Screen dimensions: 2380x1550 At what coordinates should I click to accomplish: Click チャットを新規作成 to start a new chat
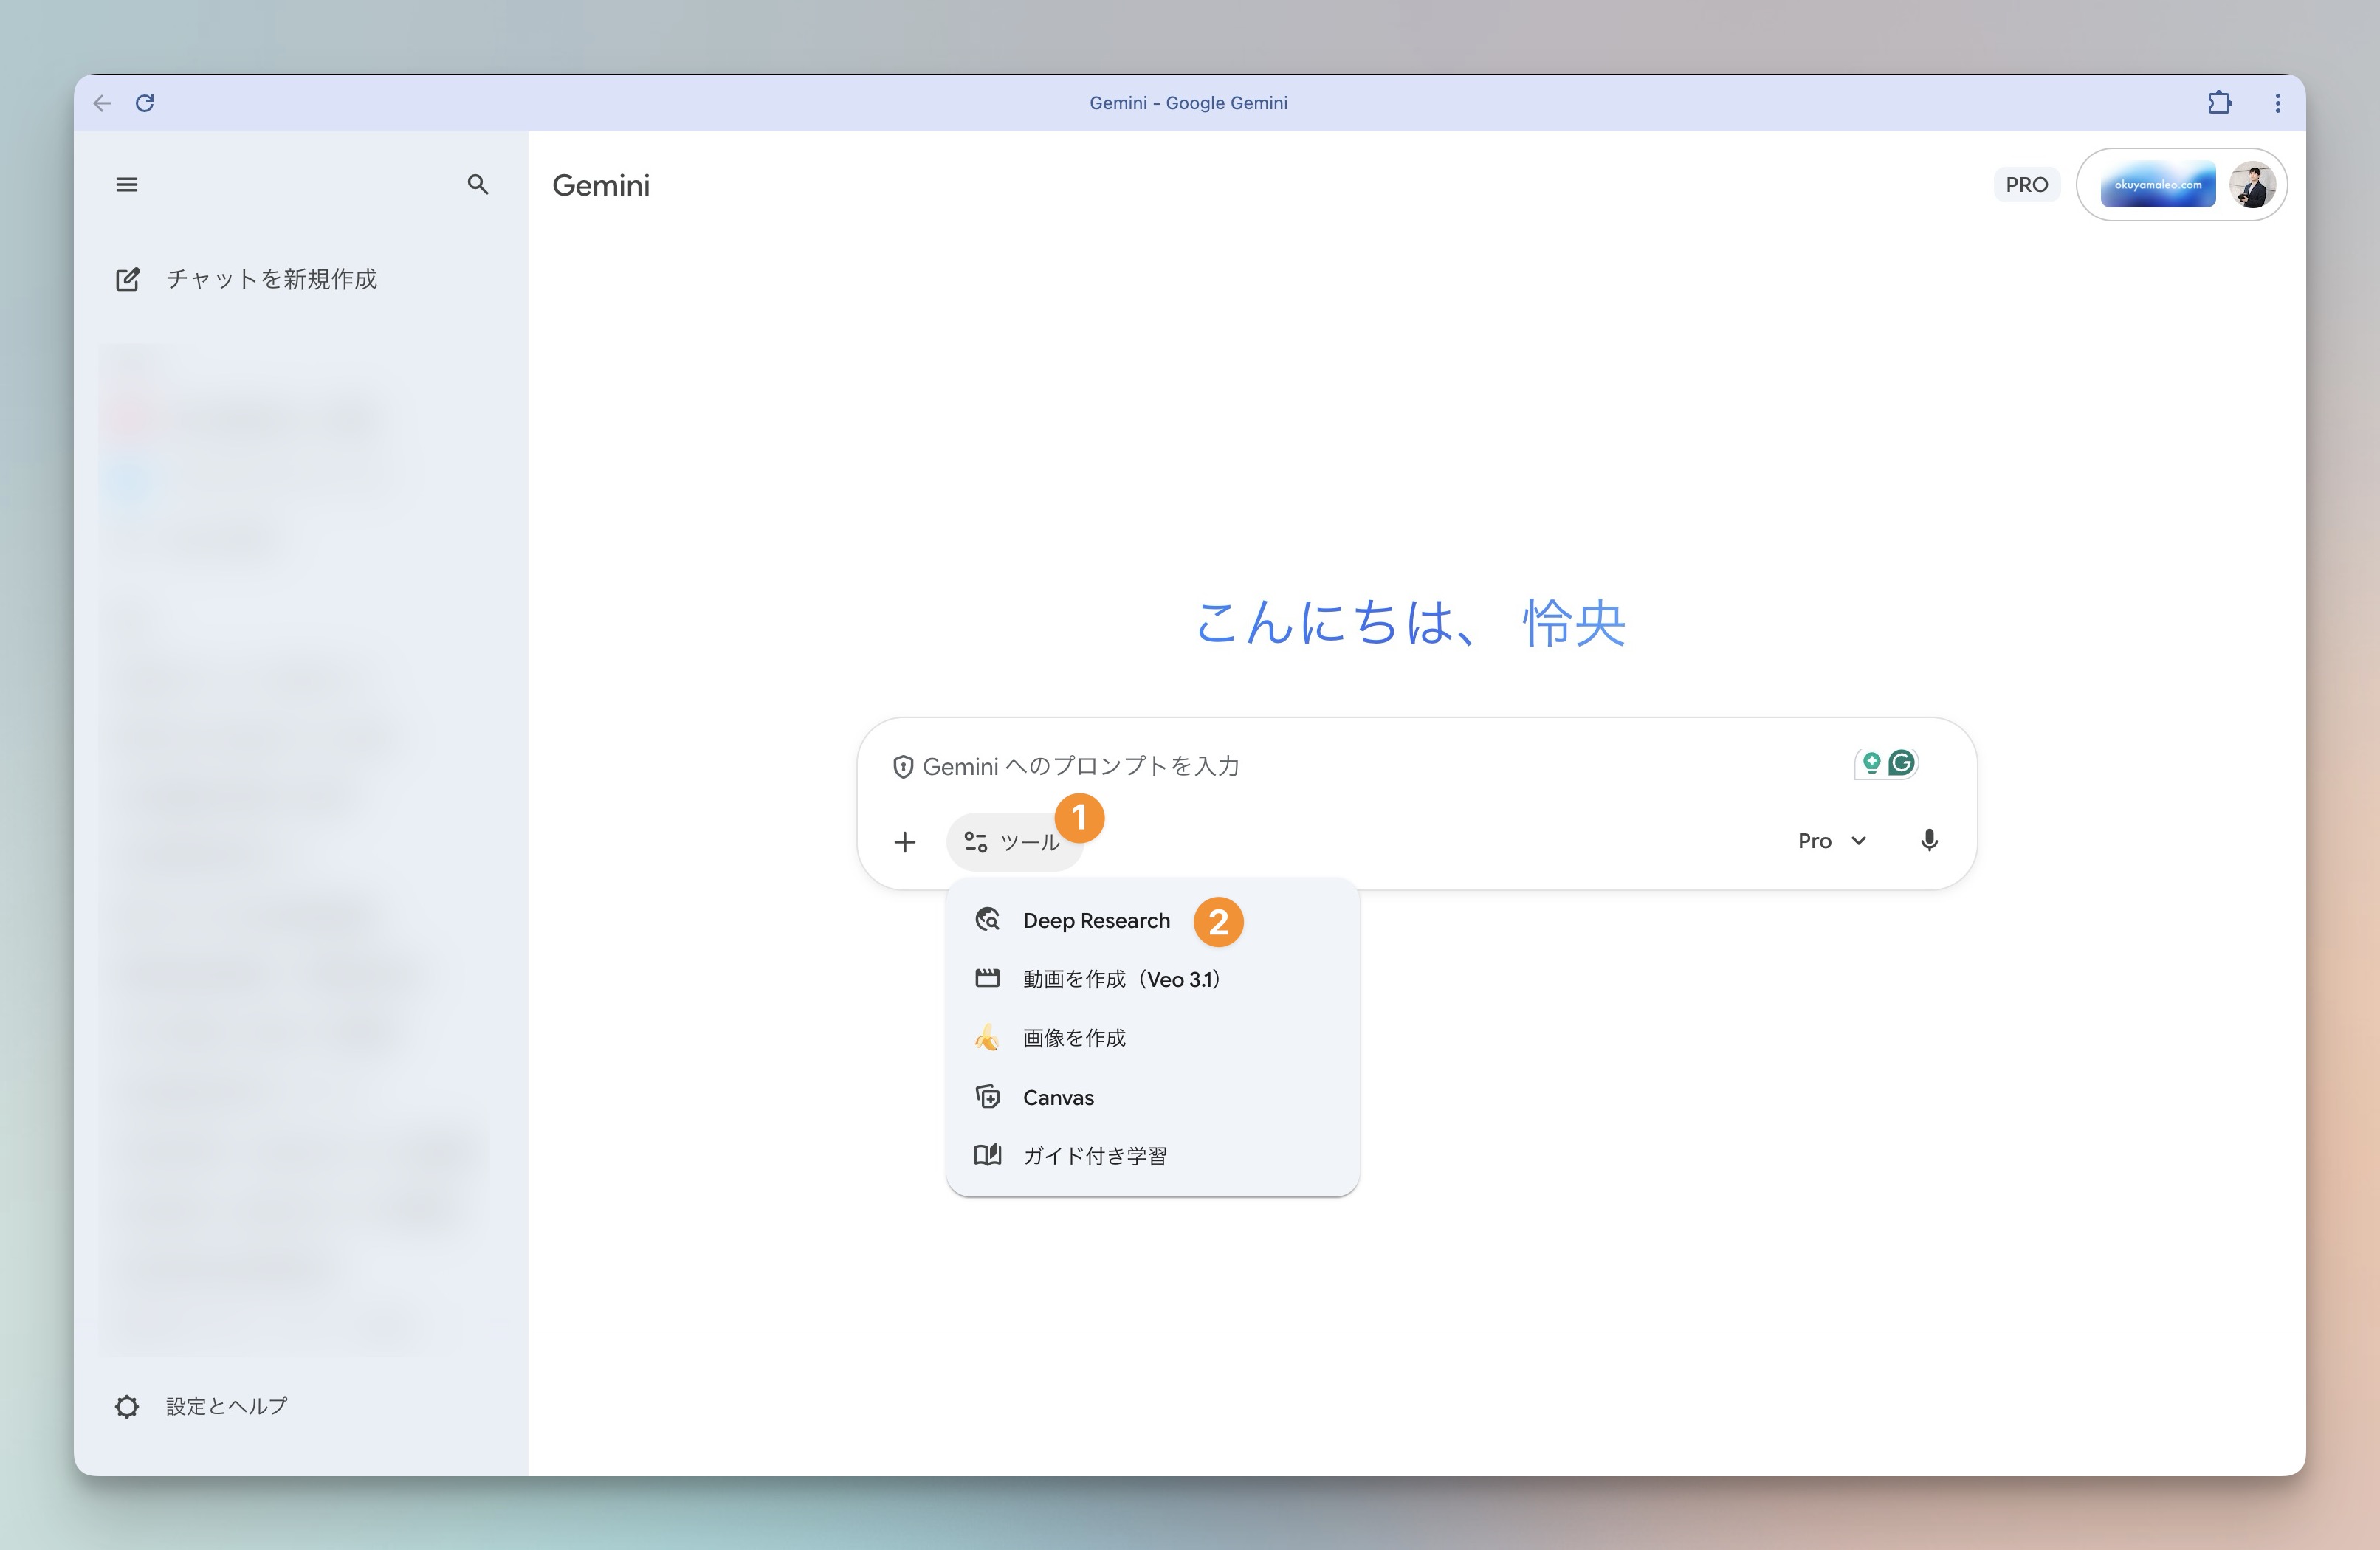272,279
